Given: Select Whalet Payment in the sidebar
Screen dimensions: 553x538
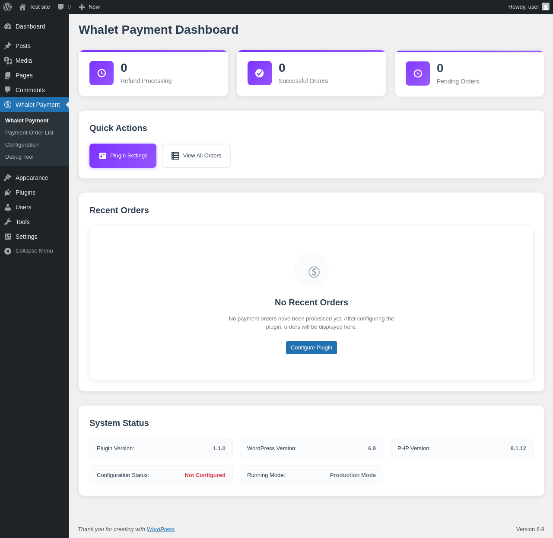Looking at the screenshot, I should (35, 105).
